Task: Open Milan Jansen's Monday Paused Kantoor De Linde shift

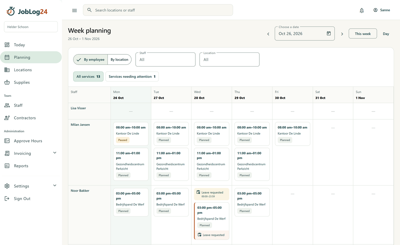Action: click(131, 134)
